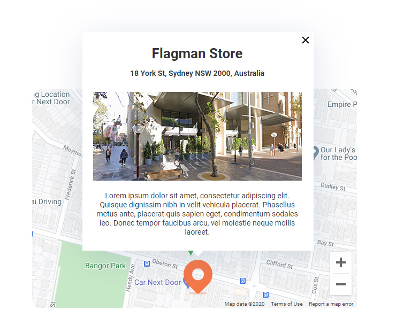Open Report a map error link

[331, 304]
